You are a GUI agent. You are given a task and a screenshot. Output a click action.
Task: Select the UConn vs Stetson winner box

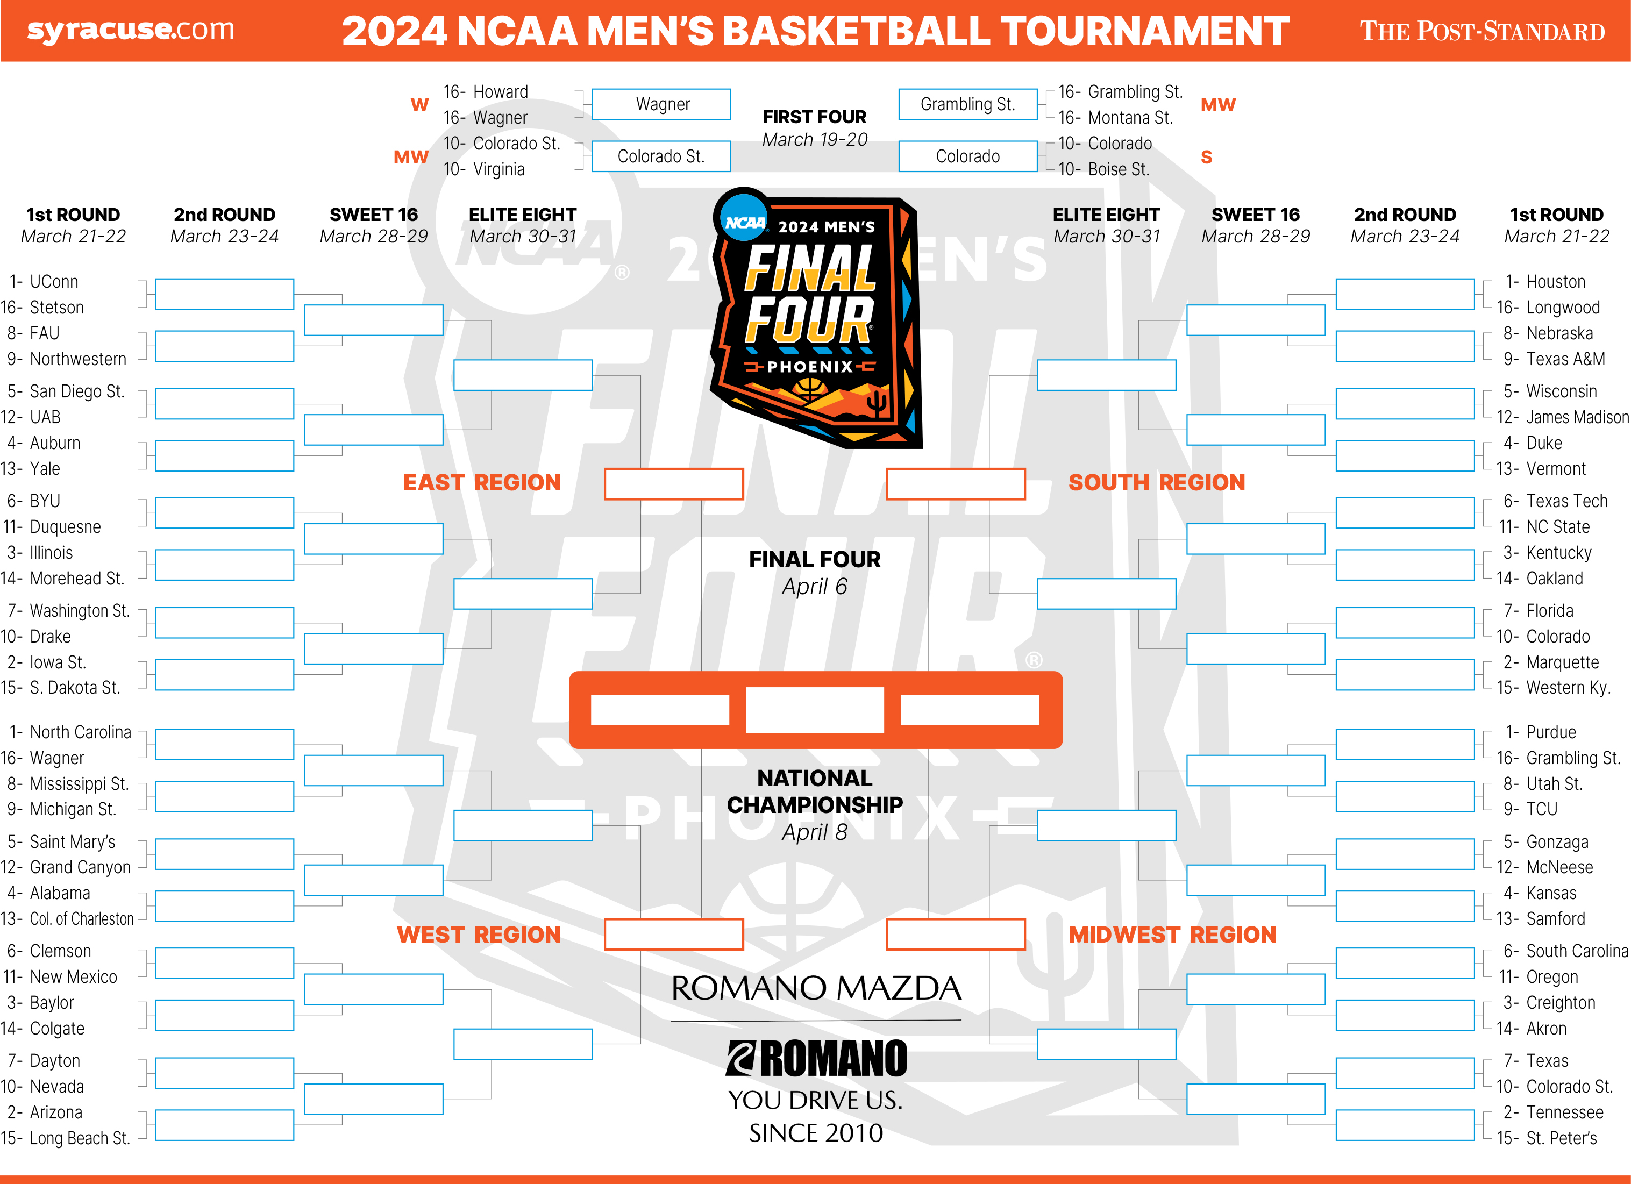pyautogui.click(x=224, y=294)
